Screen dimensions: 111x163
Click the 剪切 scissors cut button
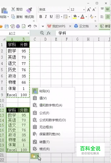coord(17,9)
